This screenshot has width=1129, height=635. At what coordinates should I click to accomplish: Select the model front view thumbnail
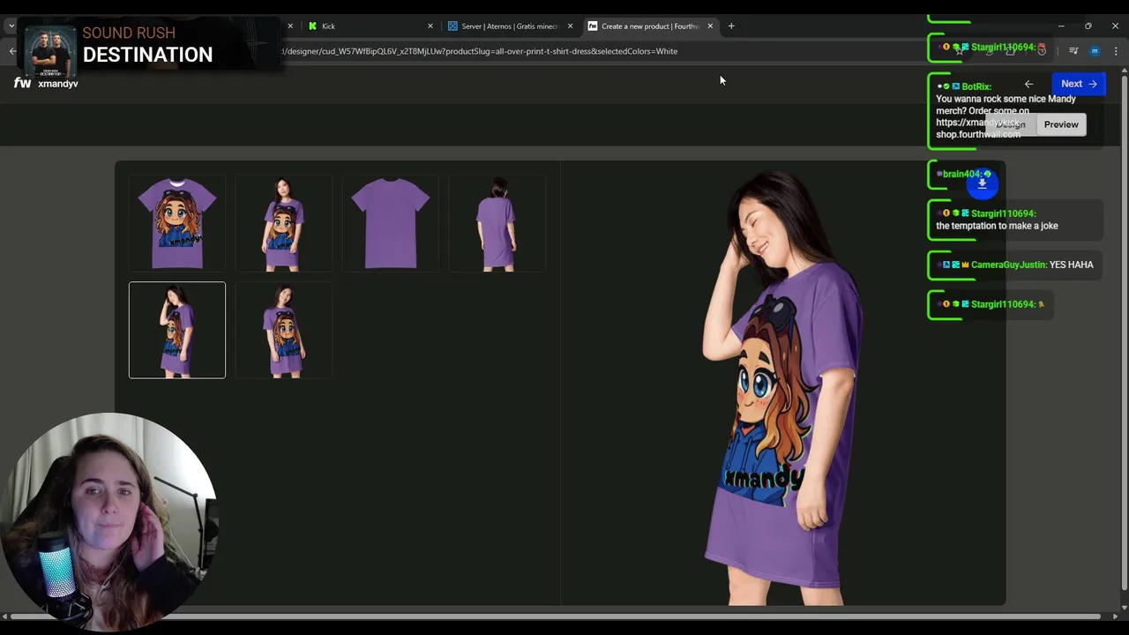click(x=283, y=223)
